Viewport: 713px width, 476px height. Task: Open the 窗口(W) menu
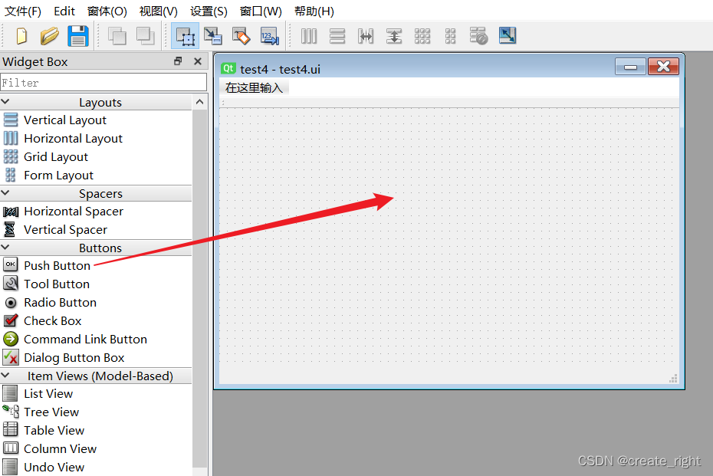coord(261,11)
